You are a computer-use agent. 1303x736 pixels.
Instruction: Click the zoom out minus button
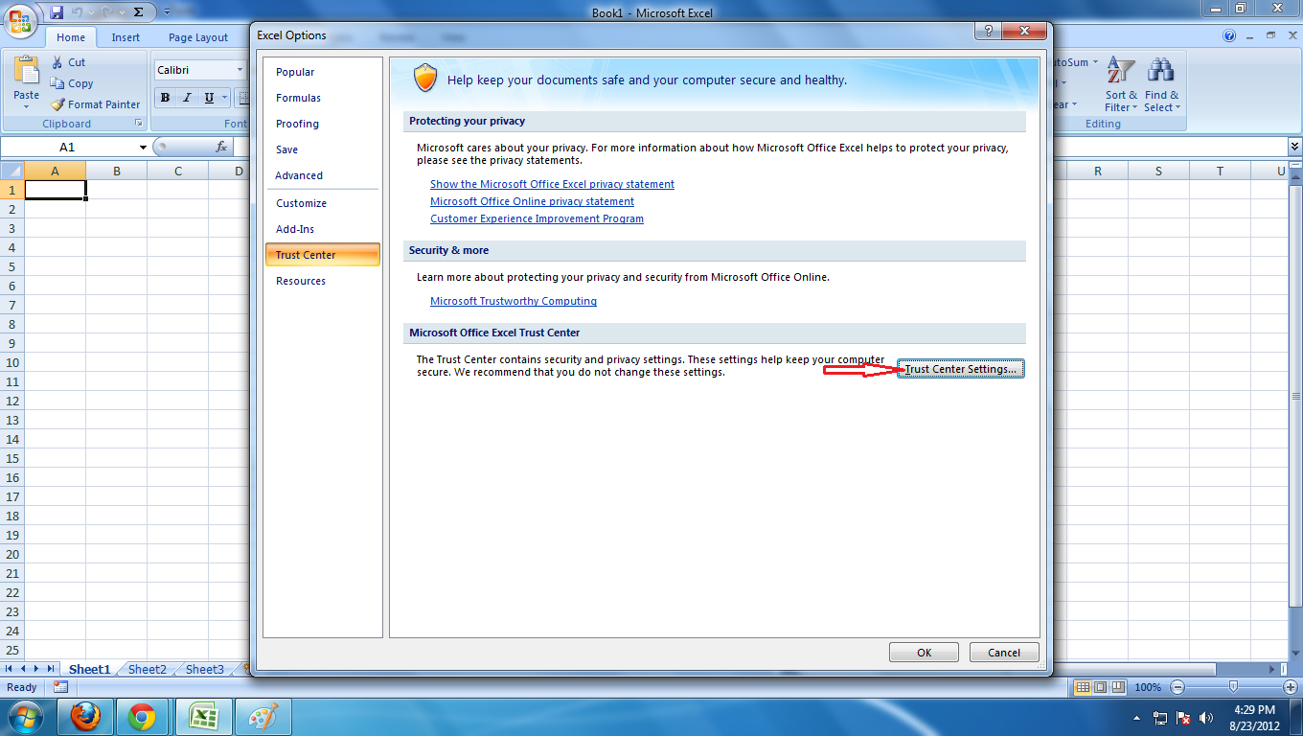[1177, 687]
